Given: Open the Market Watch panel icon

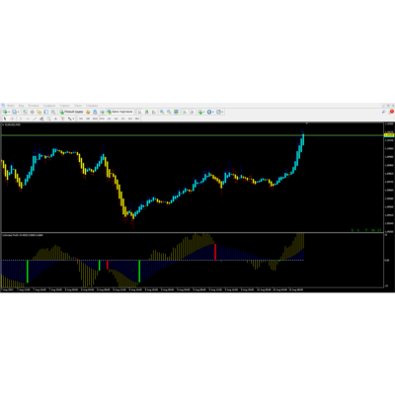Looking at the screenshot, I should point(25,112).
